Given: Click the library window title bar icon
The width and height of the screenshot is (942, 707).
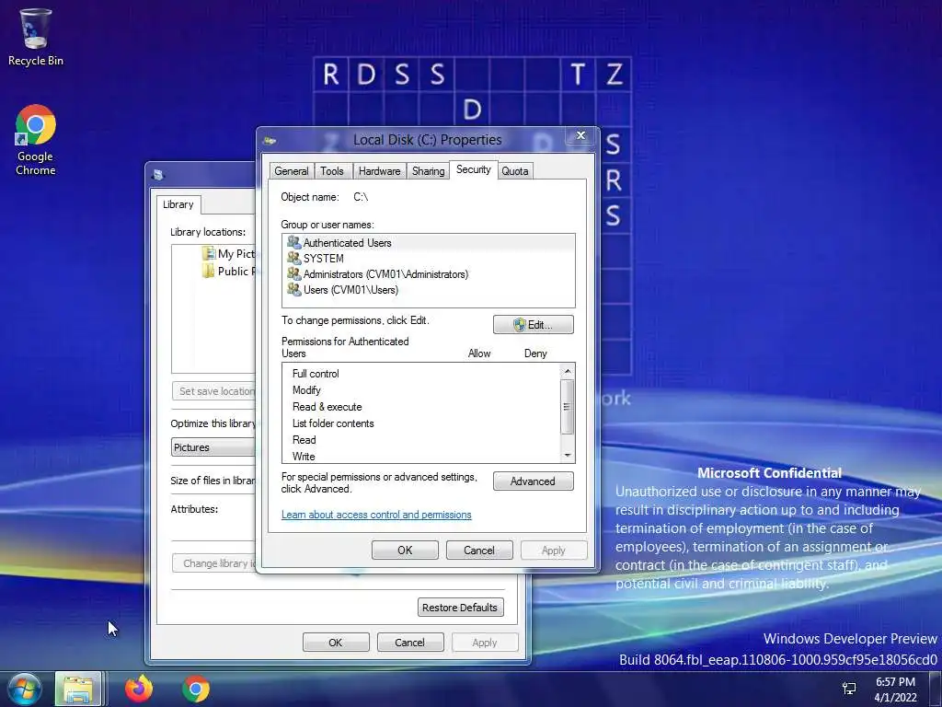Looking at the screenshot, I should [x=158, y=175].
